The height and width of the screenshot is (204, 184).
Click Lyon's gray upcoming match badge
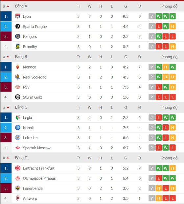click(151, 16)
